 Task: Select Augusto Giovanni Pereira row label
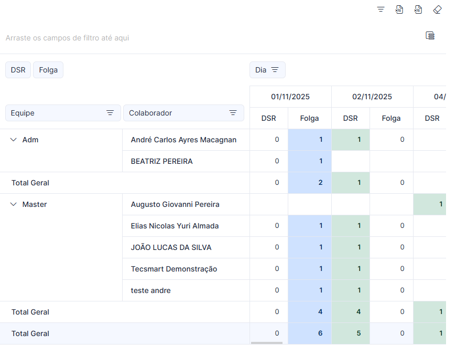(x=175, y=204)
